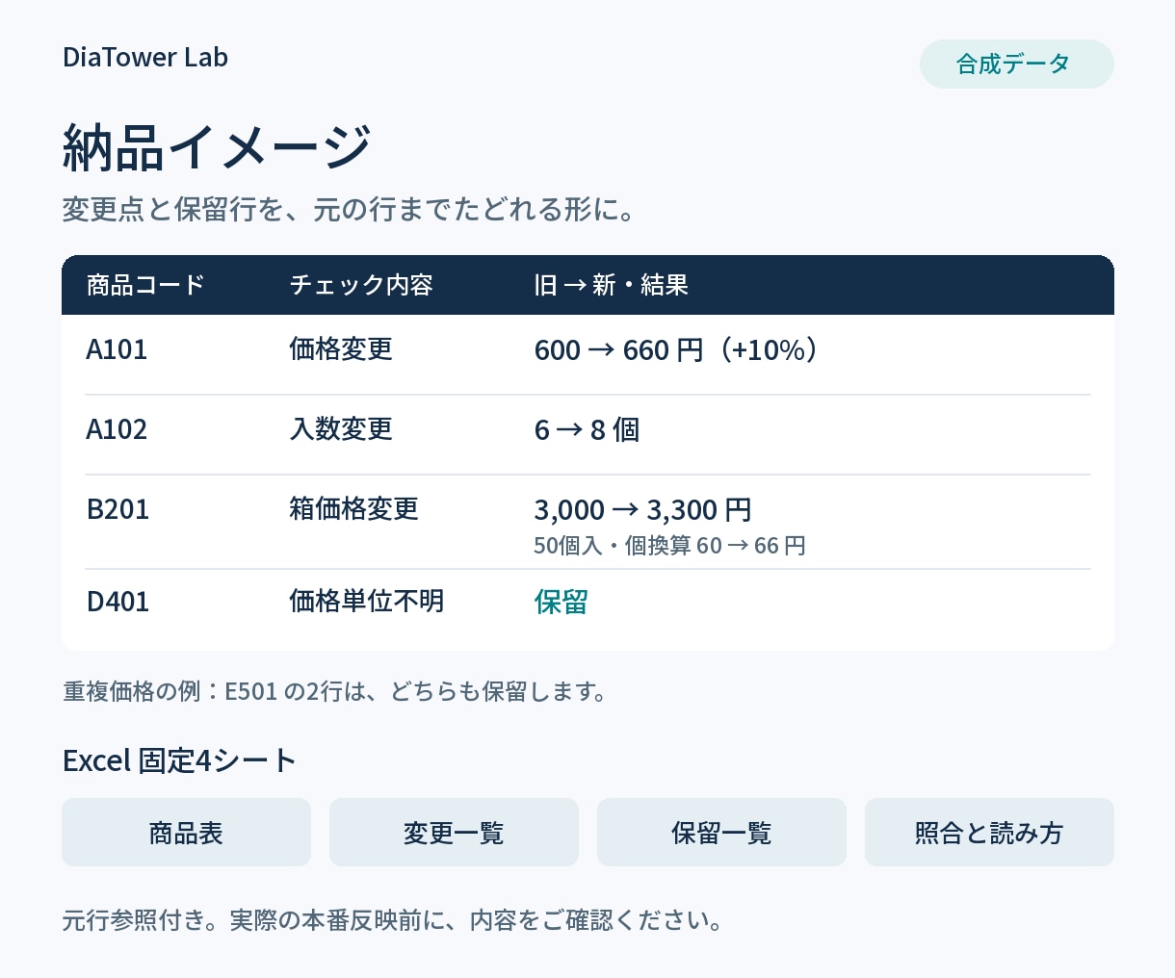The image size is (1175, 978).
Task: Click the 納品イメージ heading
Action: tap(217, 148)
